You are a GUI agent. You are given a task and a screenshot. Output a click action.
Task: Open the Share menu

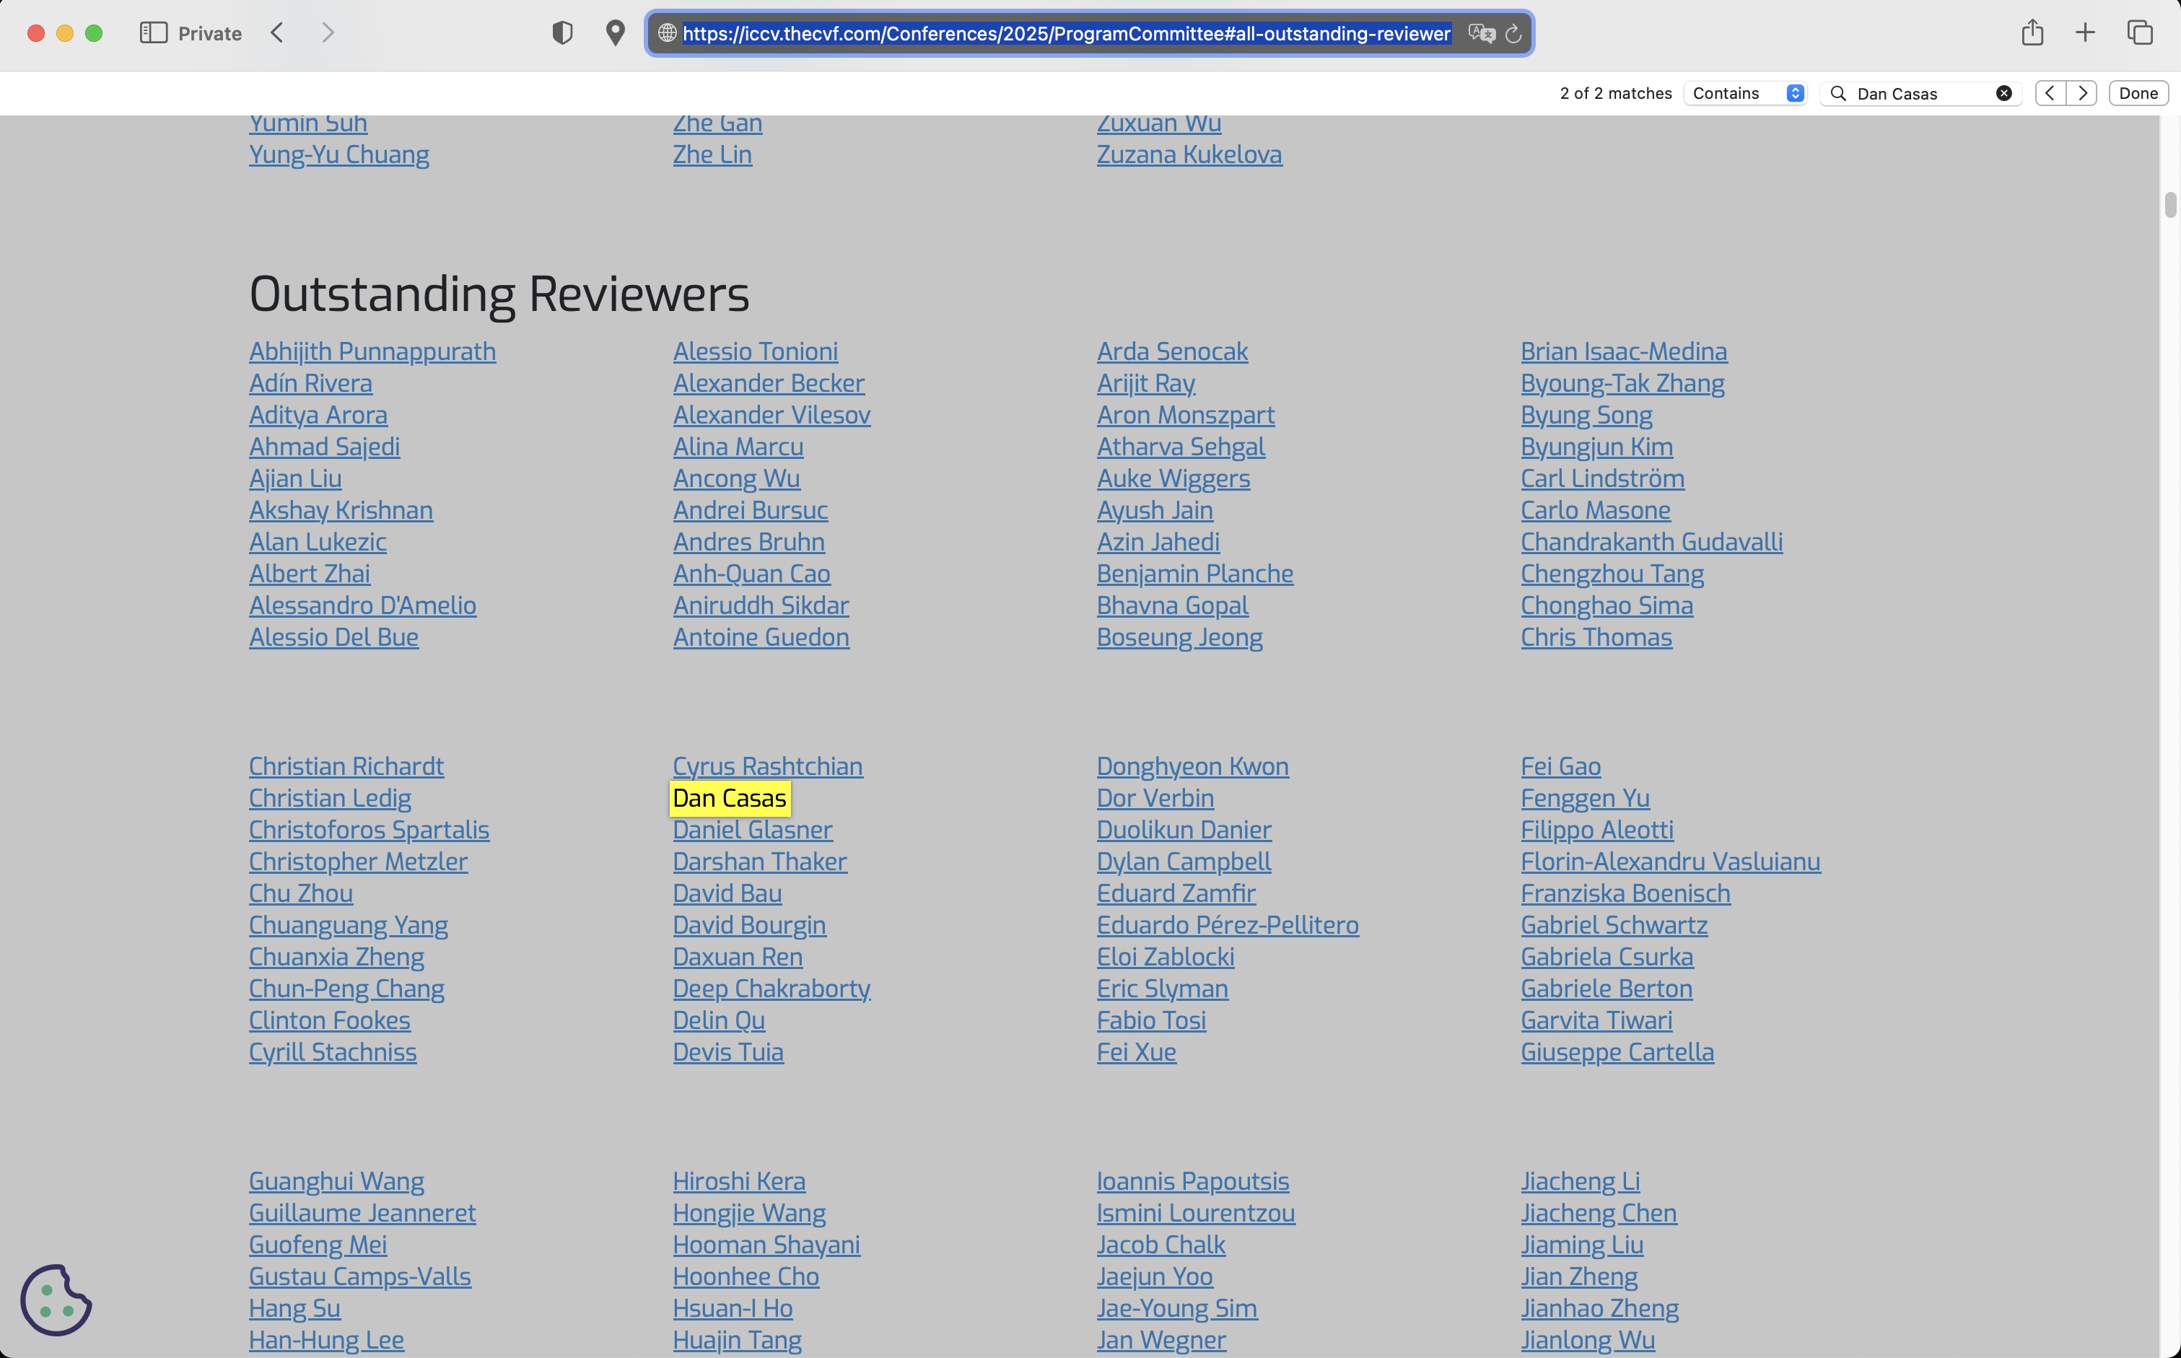point(2033,33)
